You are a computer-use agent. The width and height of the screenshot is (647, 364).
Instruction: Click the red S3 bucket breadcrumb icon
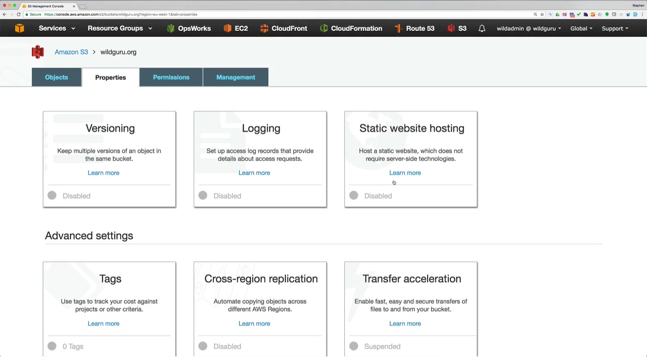(38, 52)
